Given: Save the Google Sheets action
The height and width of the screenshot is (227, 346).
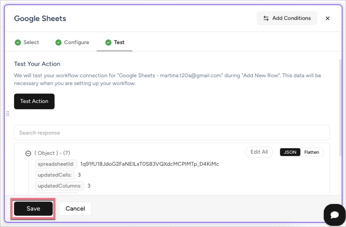Looking at the screenshot, I should tap(33, 209).
